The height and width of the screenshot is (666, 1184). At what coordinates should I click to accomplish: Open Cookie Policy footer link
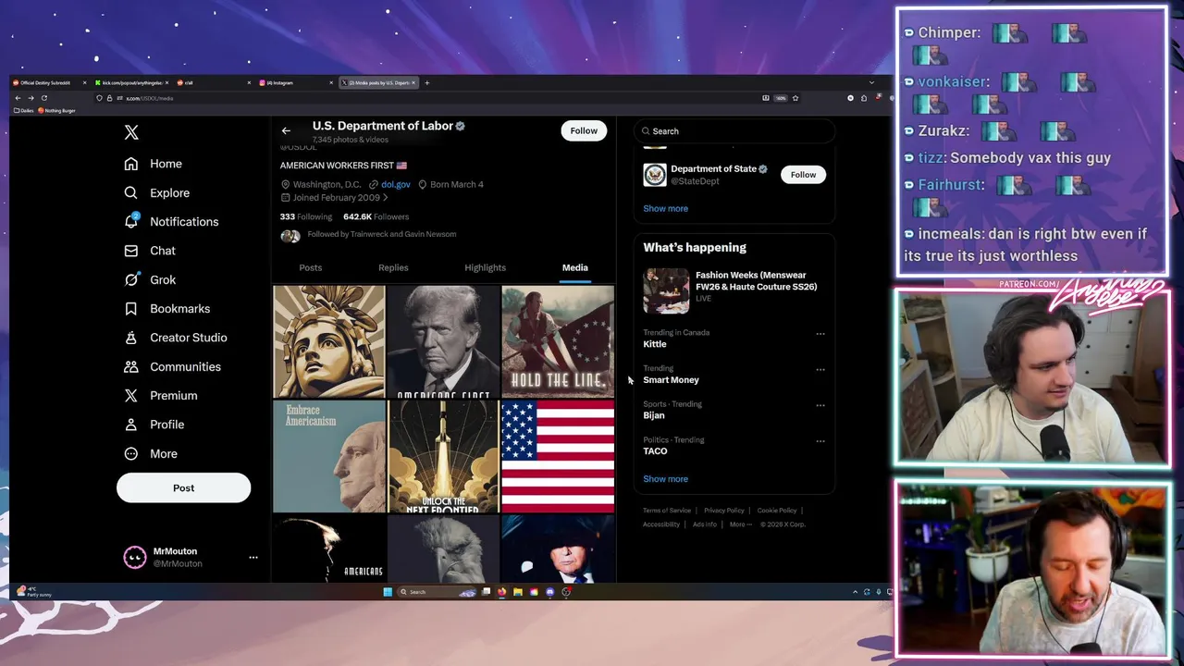point(776,511)
